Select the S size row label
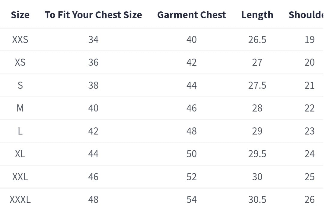Screen dimensions: 324x220 coord(20,85)
